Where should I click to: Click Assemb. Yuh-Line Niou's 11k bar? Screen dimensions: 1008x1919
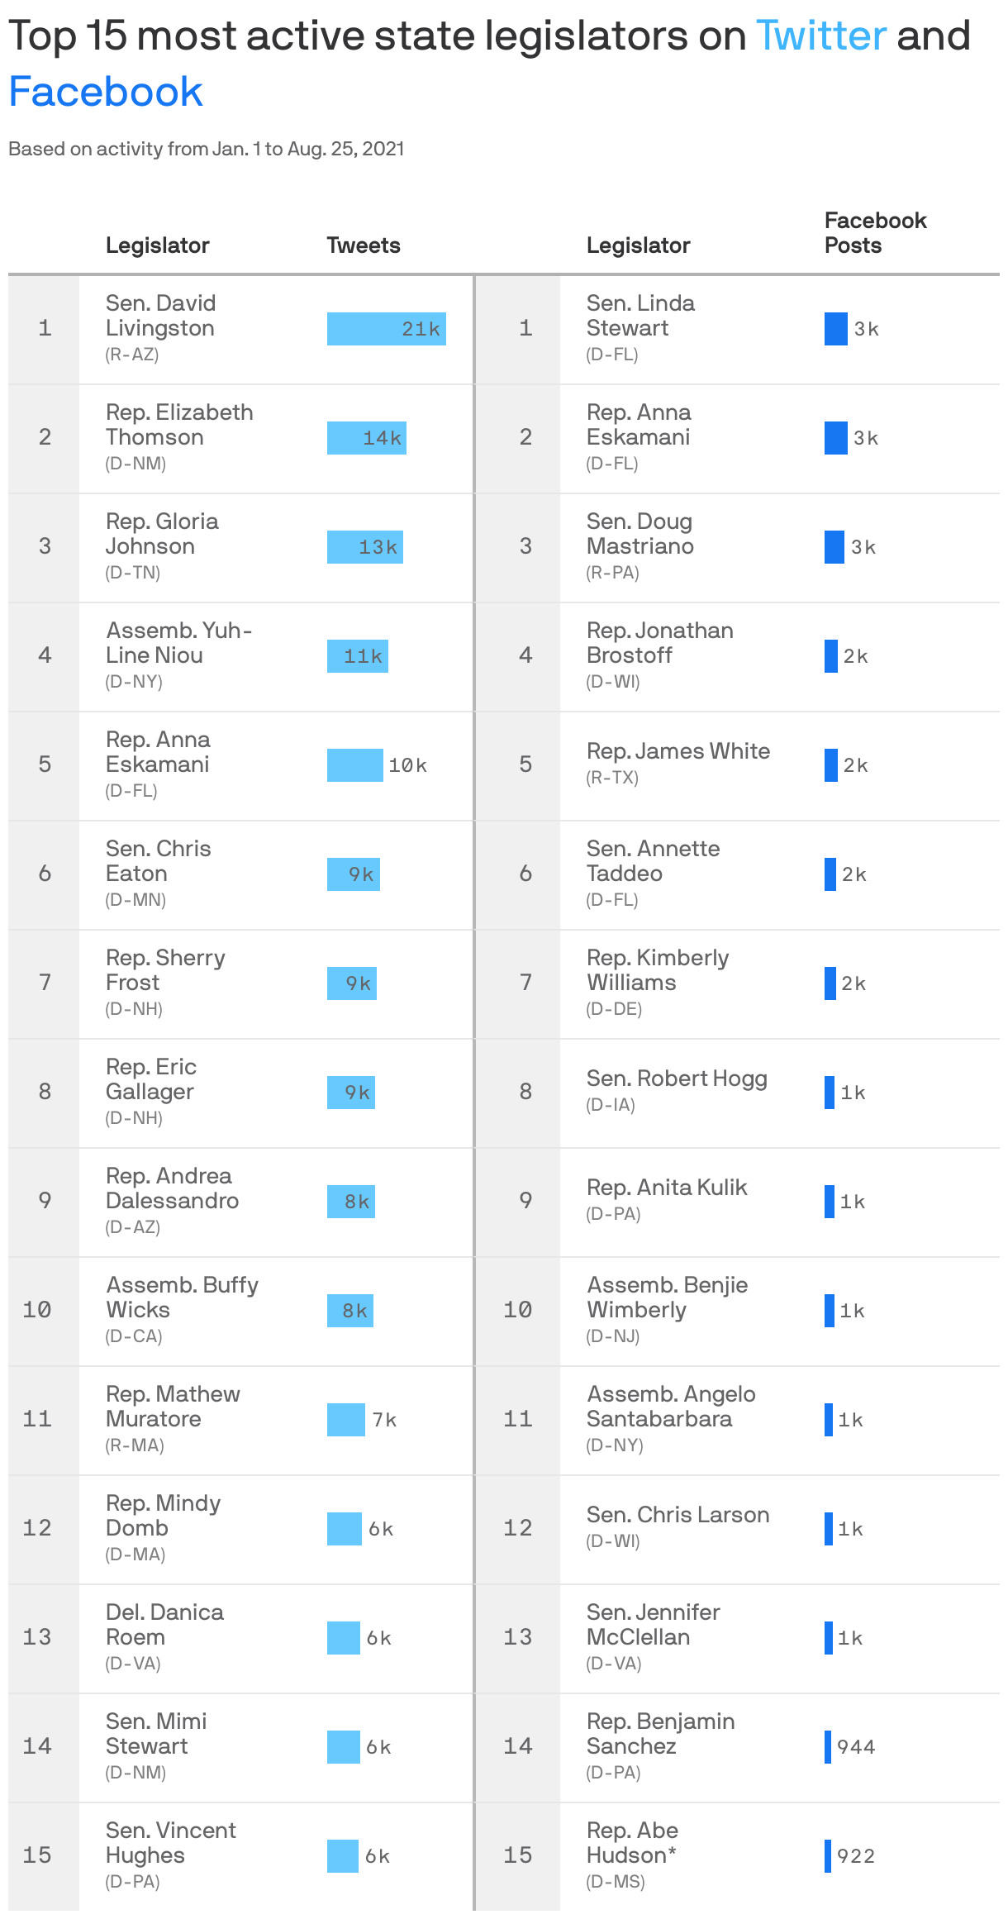(358, 656)
